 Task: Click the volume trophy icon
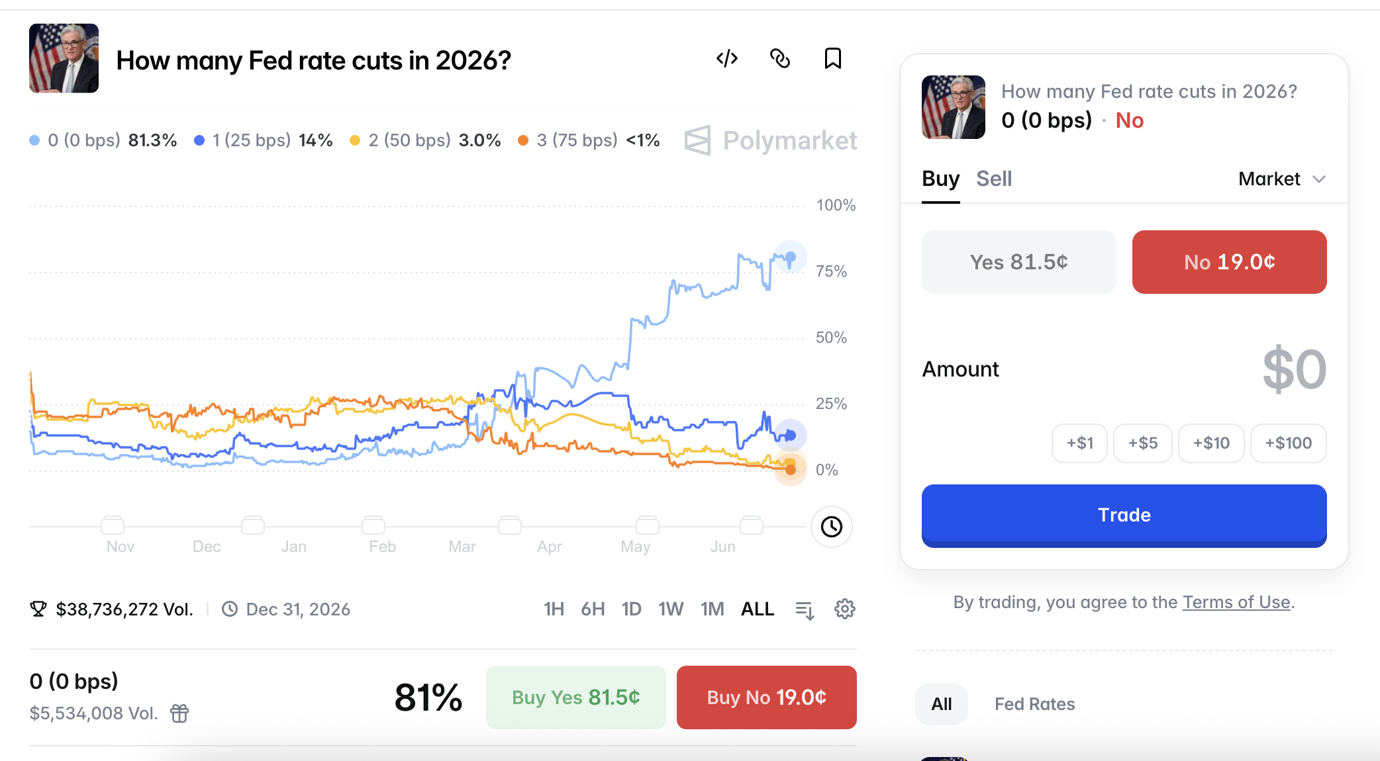click(x=38, y=609)
